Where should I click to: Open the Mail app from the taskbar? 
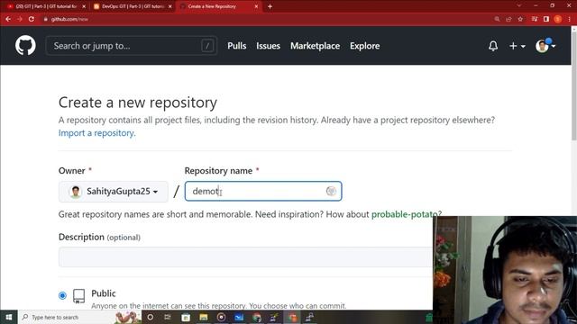(x=239, y=317)
